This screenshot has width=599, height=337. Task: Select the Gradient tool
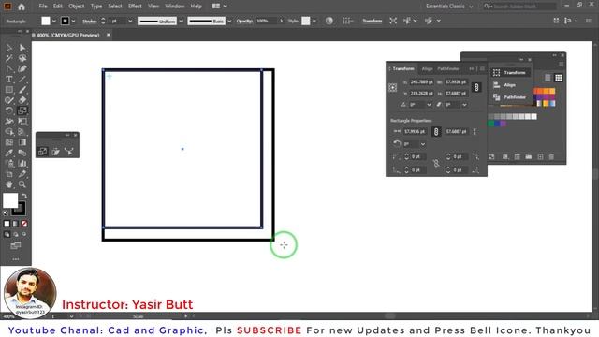click(x=22, y=142)
